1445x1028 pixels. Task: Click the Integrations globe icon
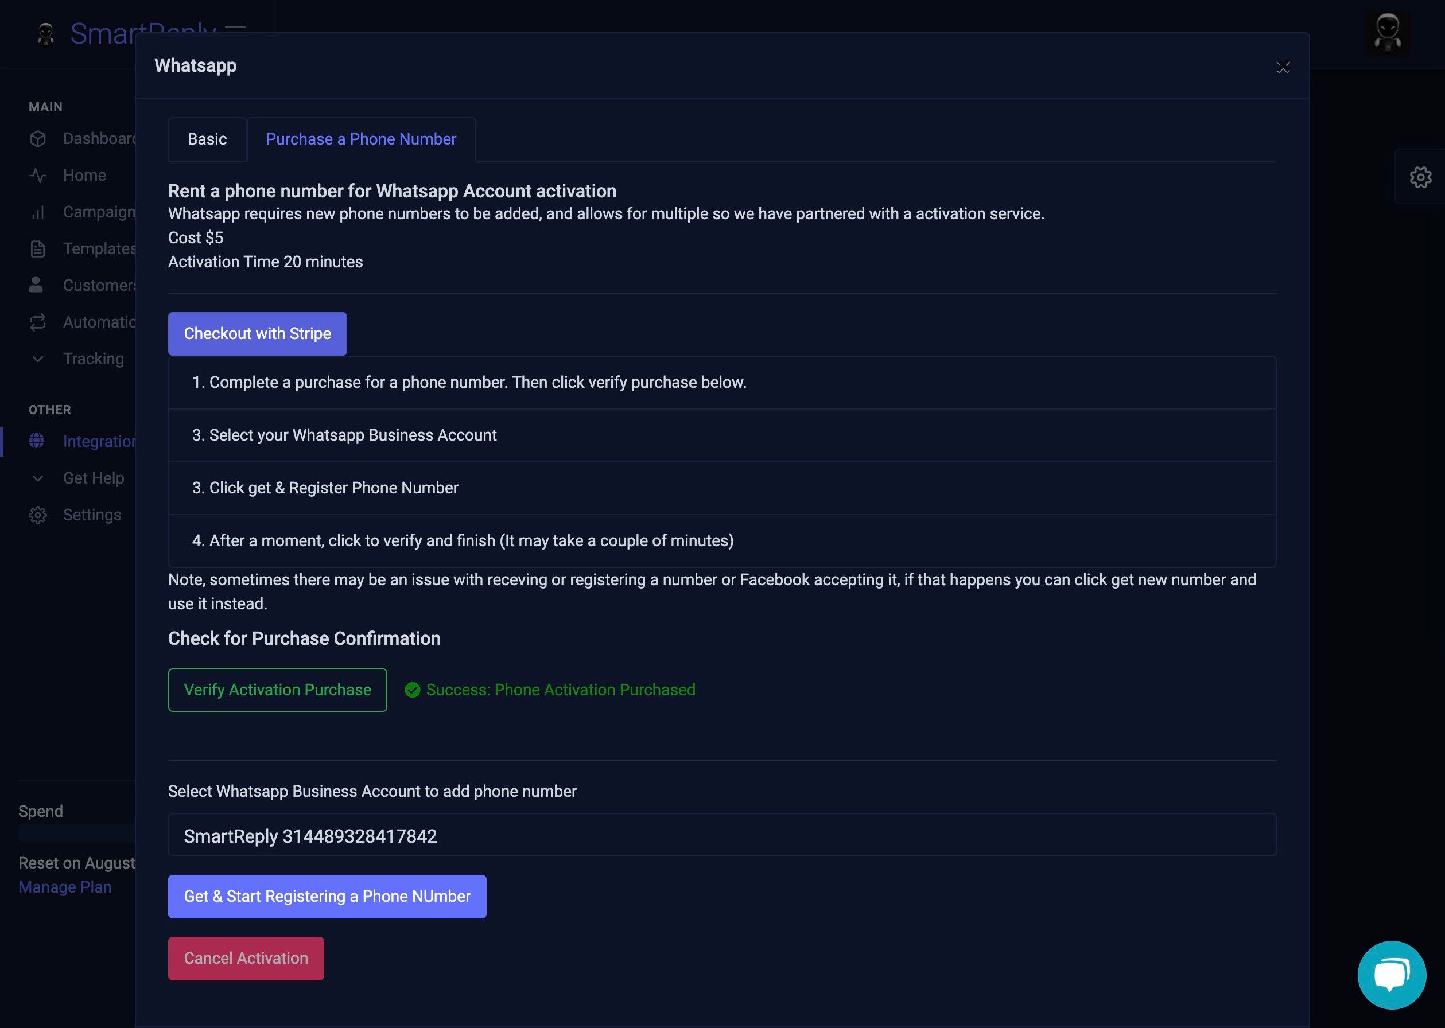point(37,441)
